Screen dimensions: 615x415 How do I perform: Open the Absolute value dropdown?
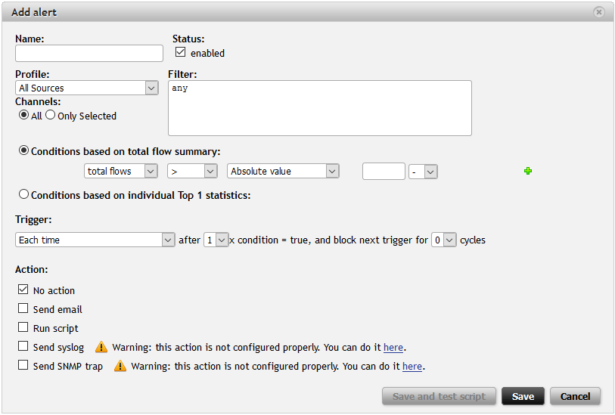[283, 172]
